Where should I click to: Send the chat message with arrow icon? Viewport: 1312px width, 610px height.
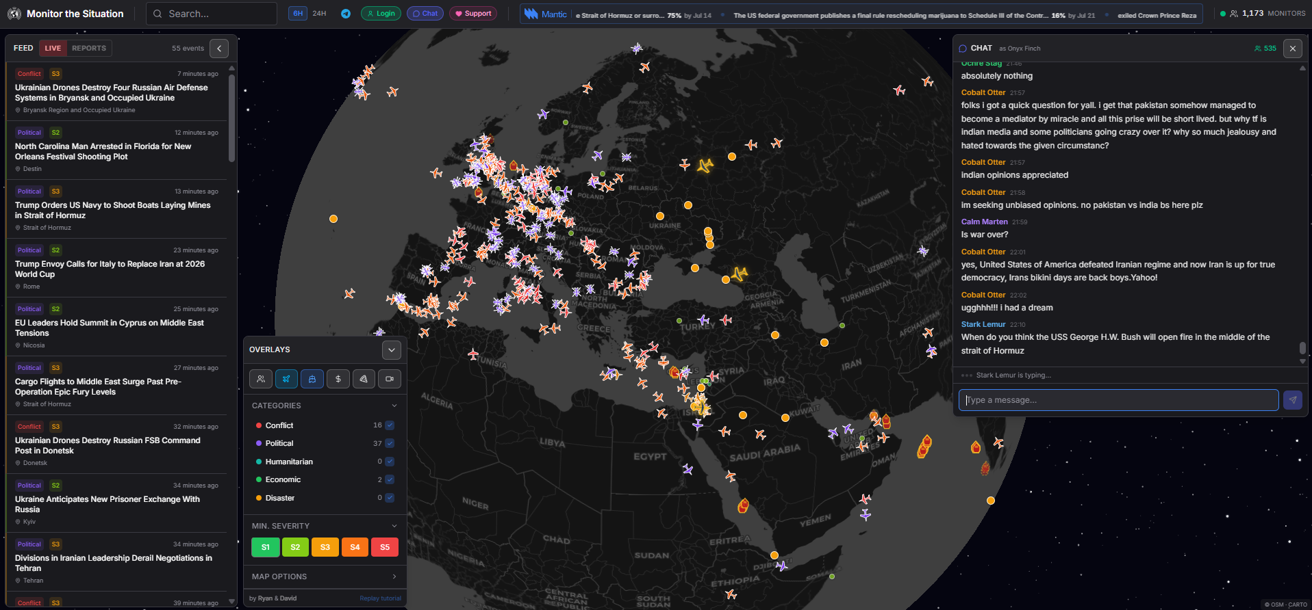coord(1292,400)
